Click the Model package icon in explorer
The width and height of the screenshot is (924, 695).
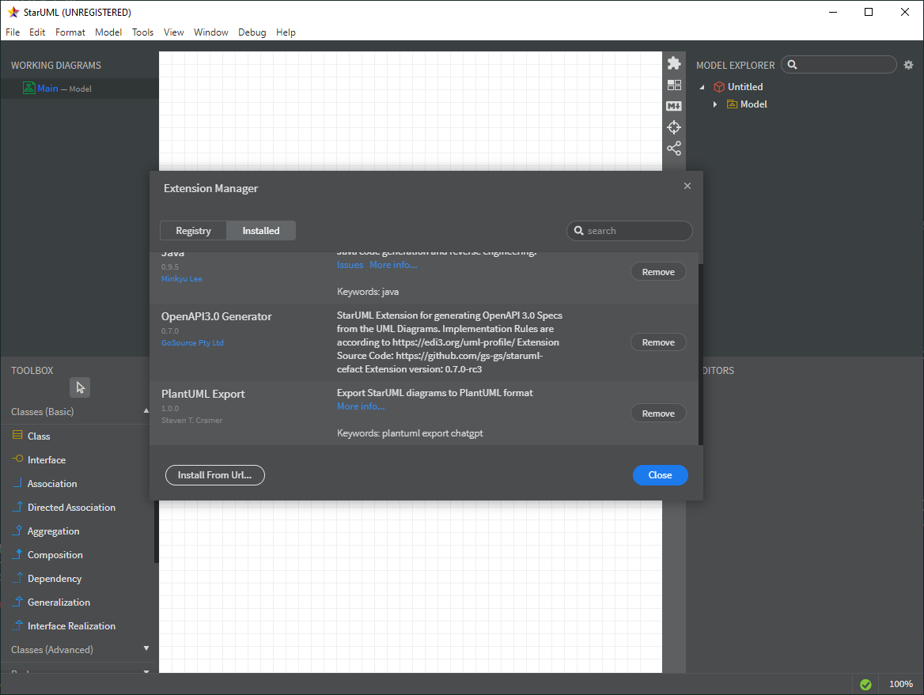coord(732,104)
